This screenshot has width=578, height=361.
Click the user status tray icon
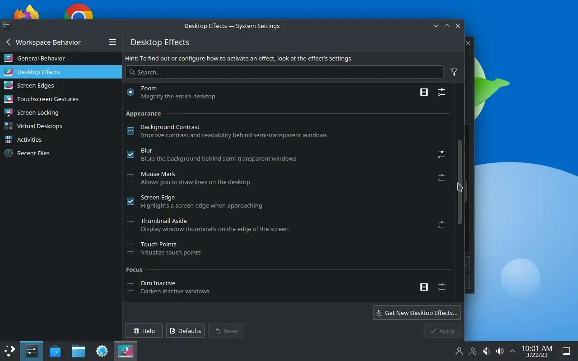pos(472,351)
